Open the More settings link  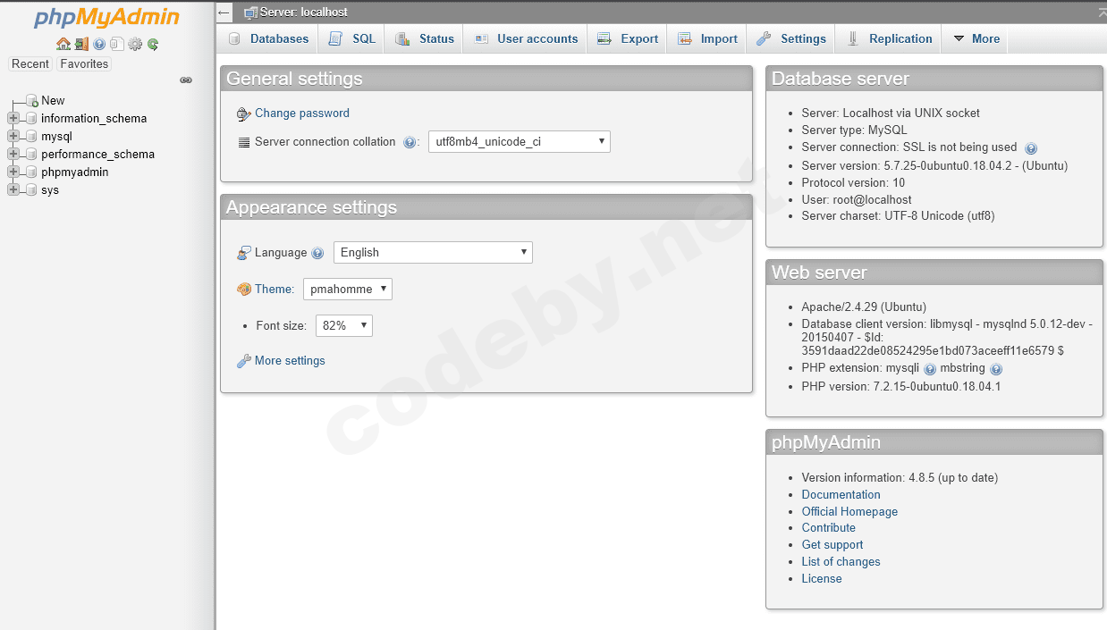pyautogui.click(x=290, y=361)
